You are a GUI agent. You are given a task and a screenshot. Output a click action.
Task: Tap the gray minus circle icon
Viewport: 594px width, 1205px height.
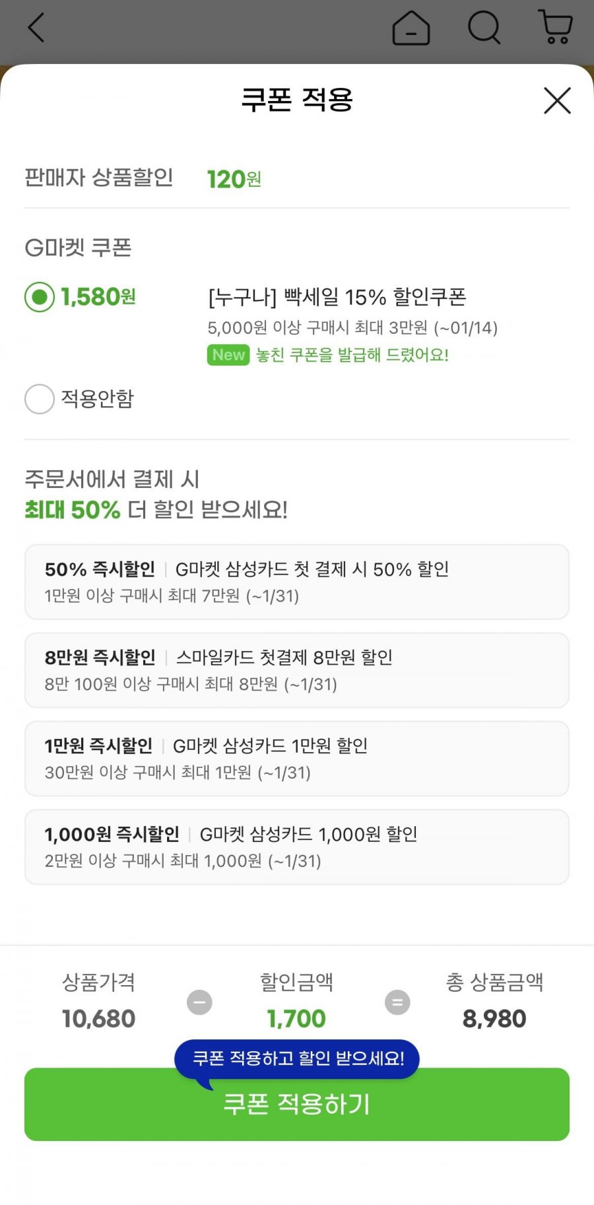(x=199, y=1002)
